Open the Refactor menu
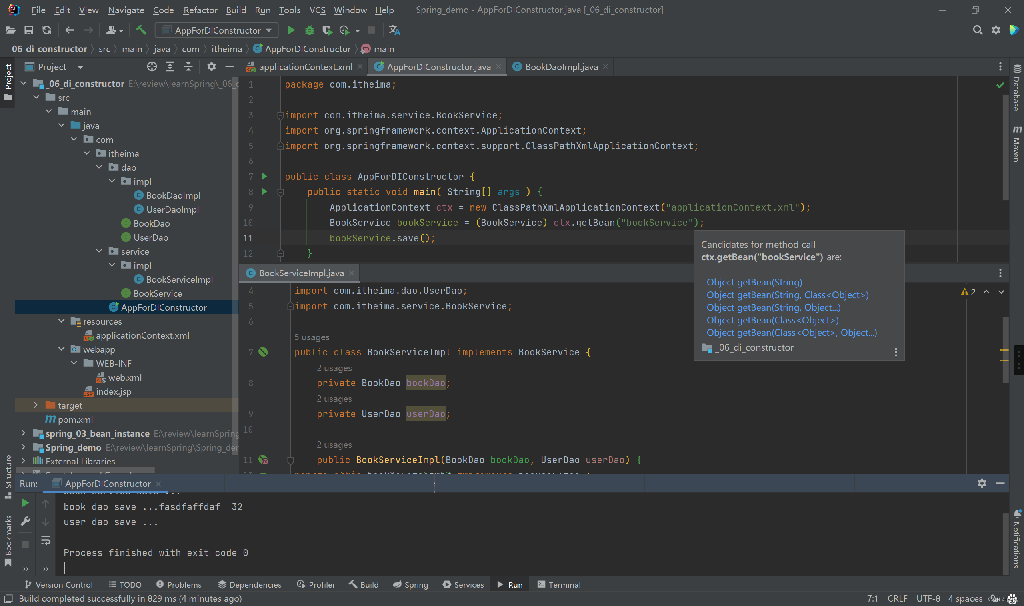1024x606 pixels. click(x=200, y=10)
